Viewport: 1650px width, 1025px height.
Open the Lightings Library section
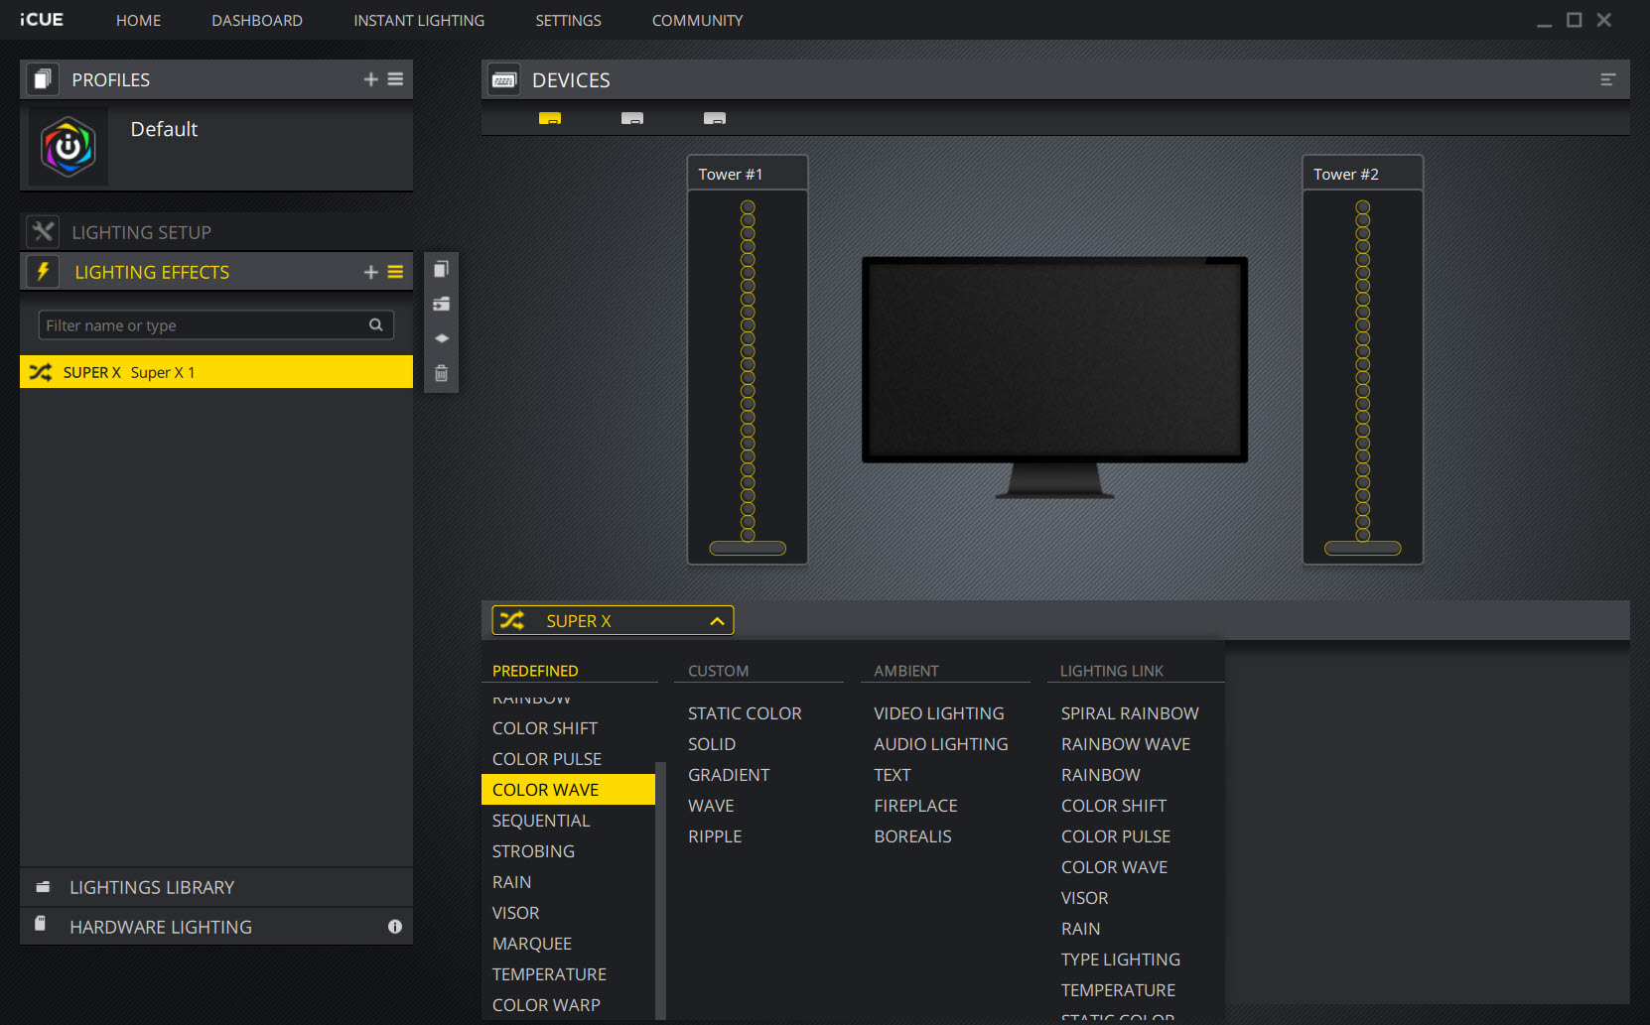pos(216,887)
